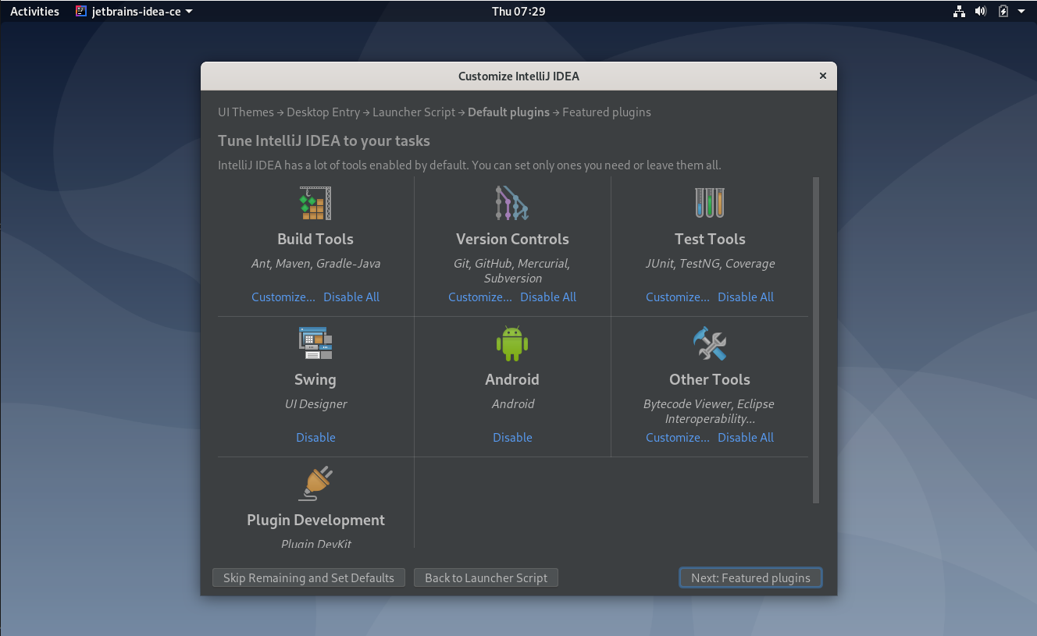Click the Test Tools test tubes icon
Viewport: 1037px width, 636px height.
coord(710,203)
